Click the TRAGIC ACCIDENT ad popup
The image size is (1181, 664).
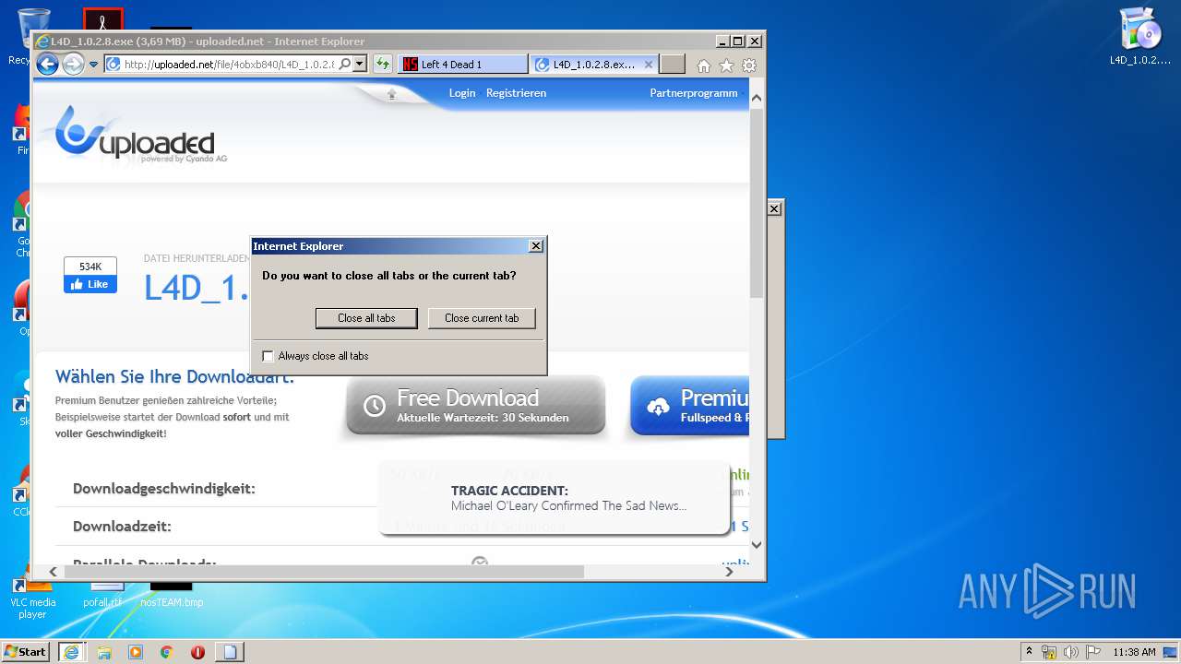(555, 498)
